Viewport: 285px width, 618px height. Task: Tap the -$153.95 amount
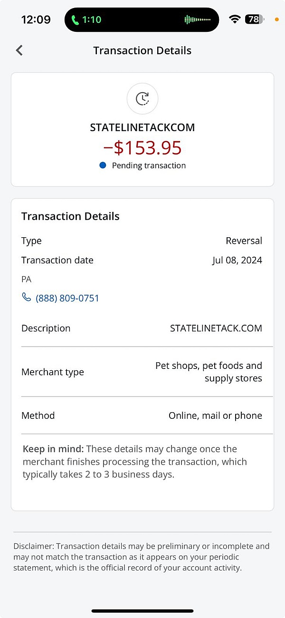tap(142, 148)
